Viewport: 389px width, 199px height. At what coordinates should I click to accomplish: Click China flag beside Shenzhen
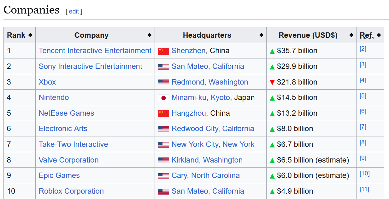tap(163, 51)
